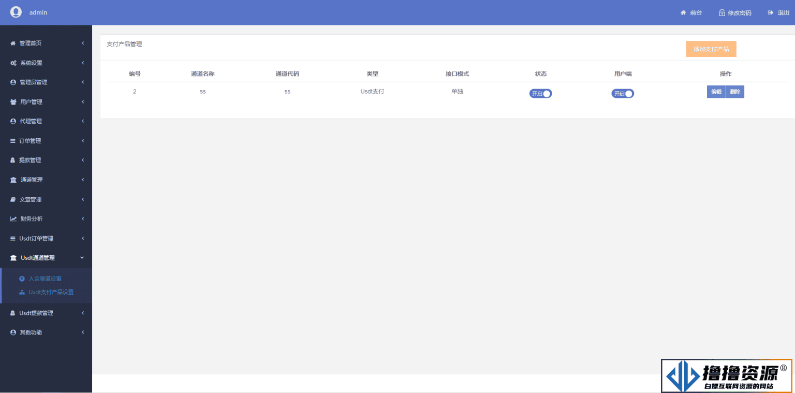
Task: Click the gears icon for 系统设置
Action: pyautogui.click(x=13, y=63)
